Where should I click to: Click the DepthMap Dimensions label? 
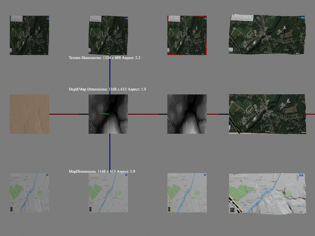[107, 89]
